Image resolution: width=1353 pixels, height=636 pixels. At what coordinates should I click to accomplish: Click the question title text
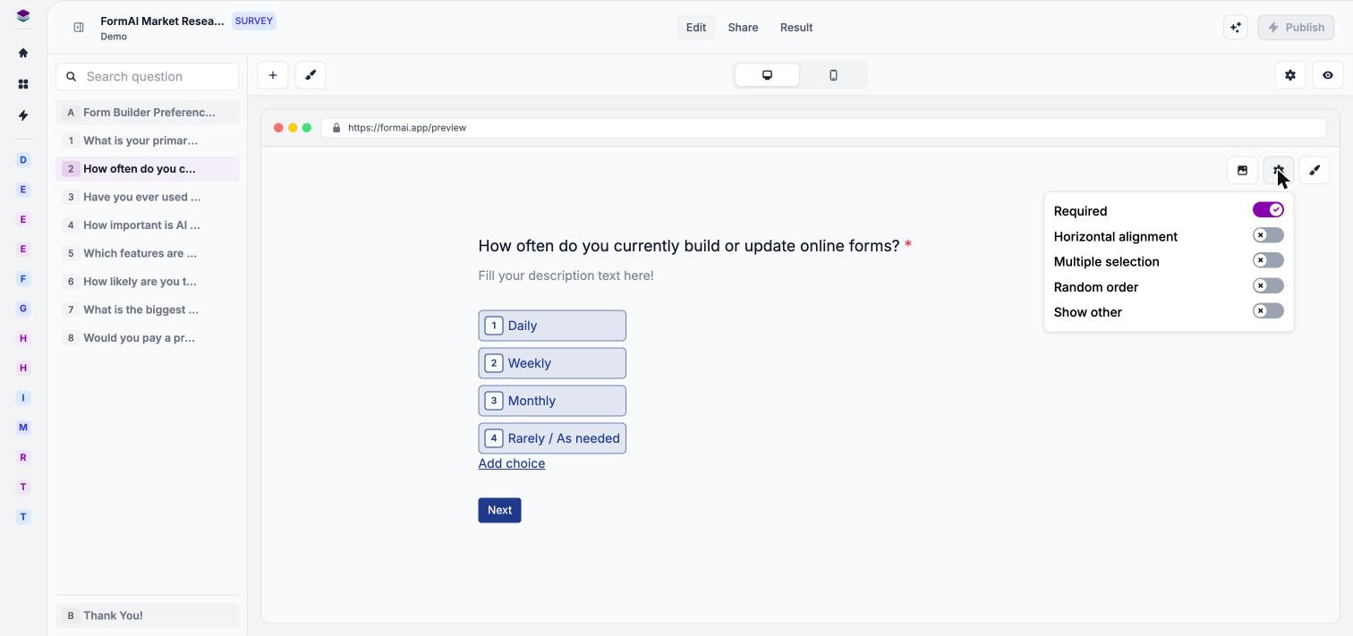coord(688,246)
